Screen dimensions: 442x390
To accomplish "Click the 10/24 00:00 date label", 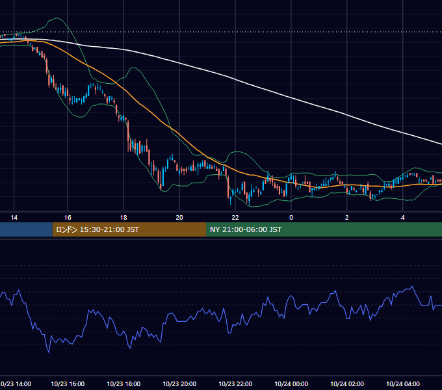I will click(291, 383).
